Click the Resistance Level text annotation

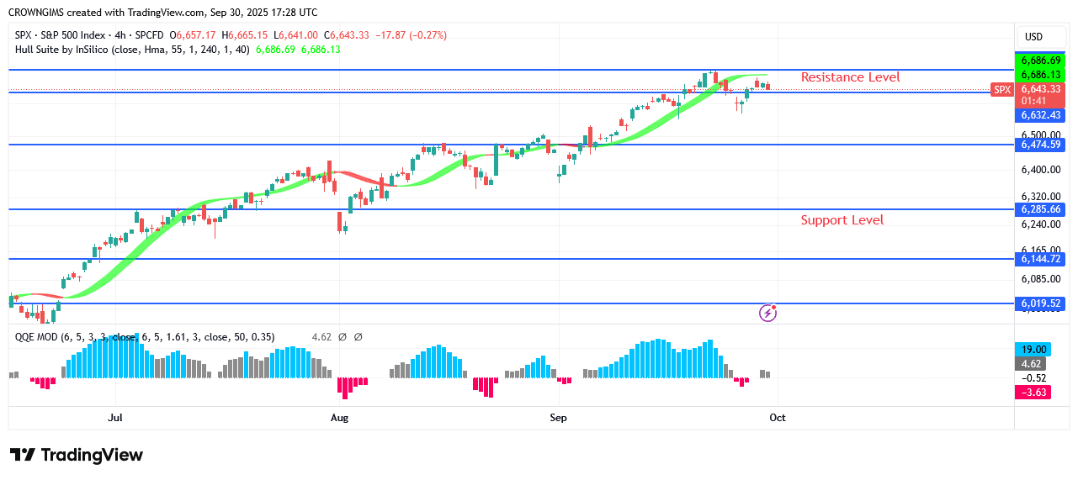(850, 77)
